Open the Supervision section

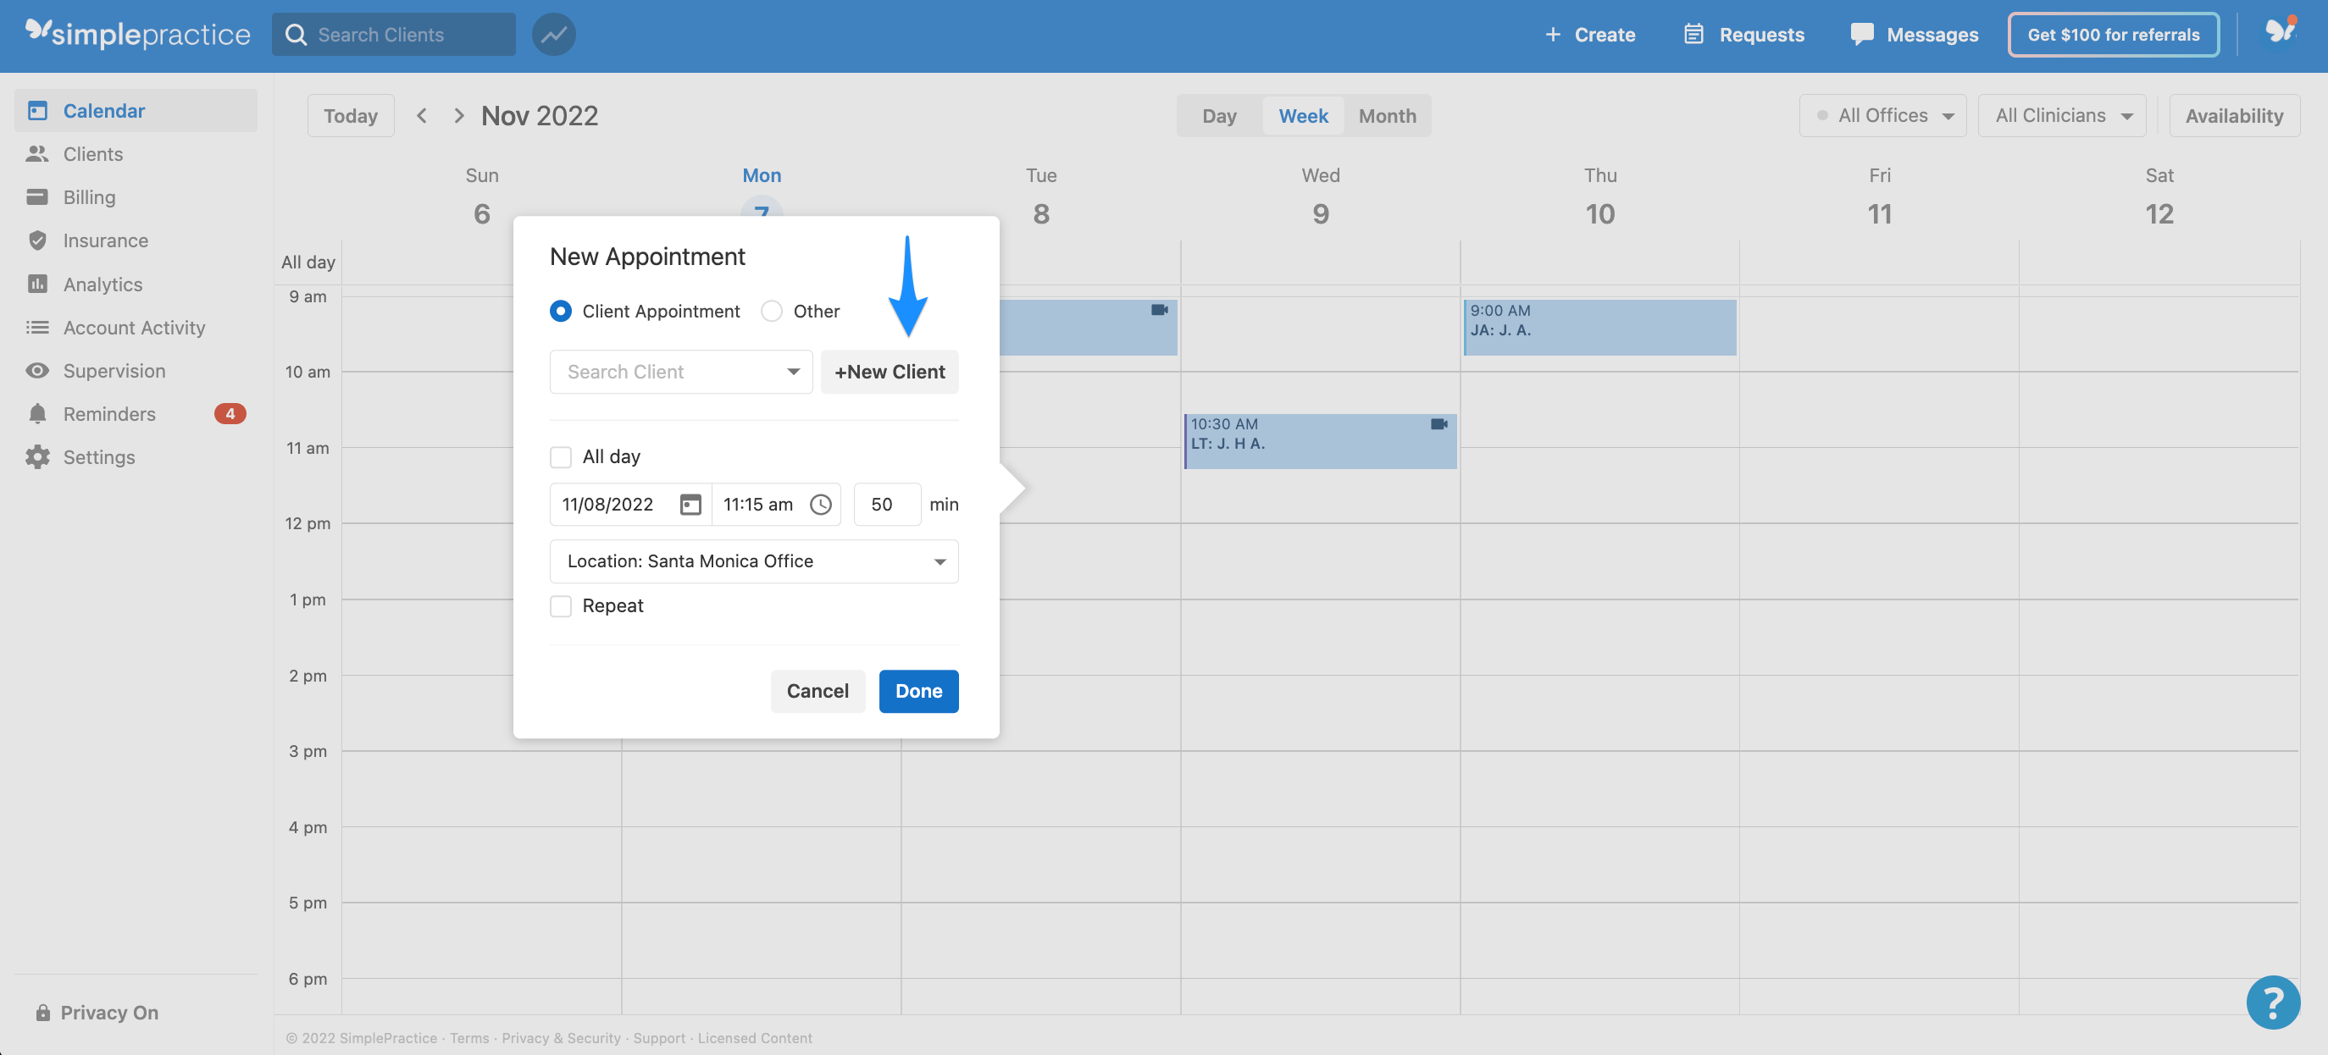(114, 370)
